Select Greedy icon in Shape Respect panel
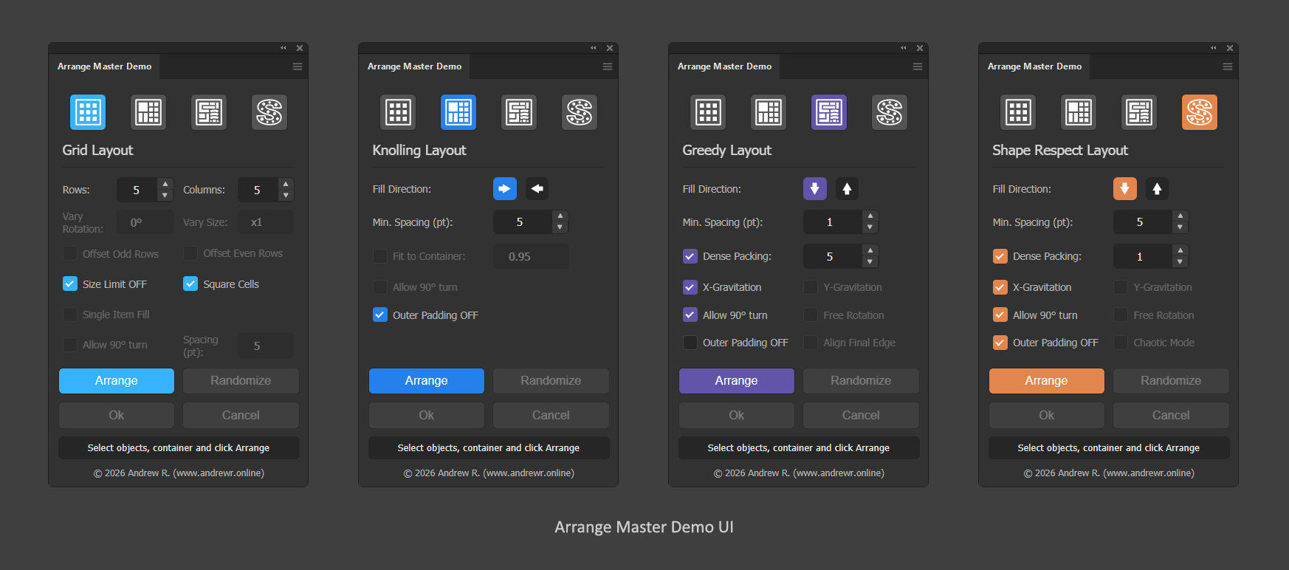The image size is (1289, 570). [1139, 112]
